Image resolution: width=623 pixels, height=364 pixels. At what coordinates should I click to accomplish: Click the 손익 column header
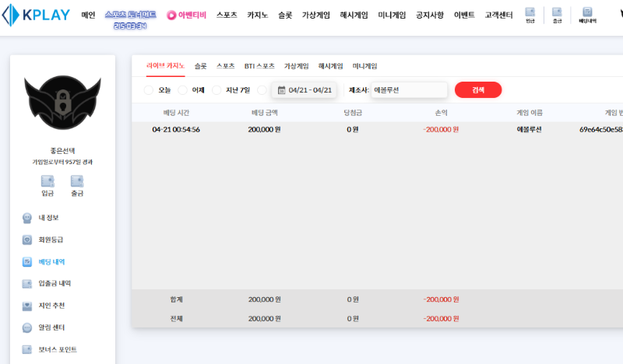point(441,113)
